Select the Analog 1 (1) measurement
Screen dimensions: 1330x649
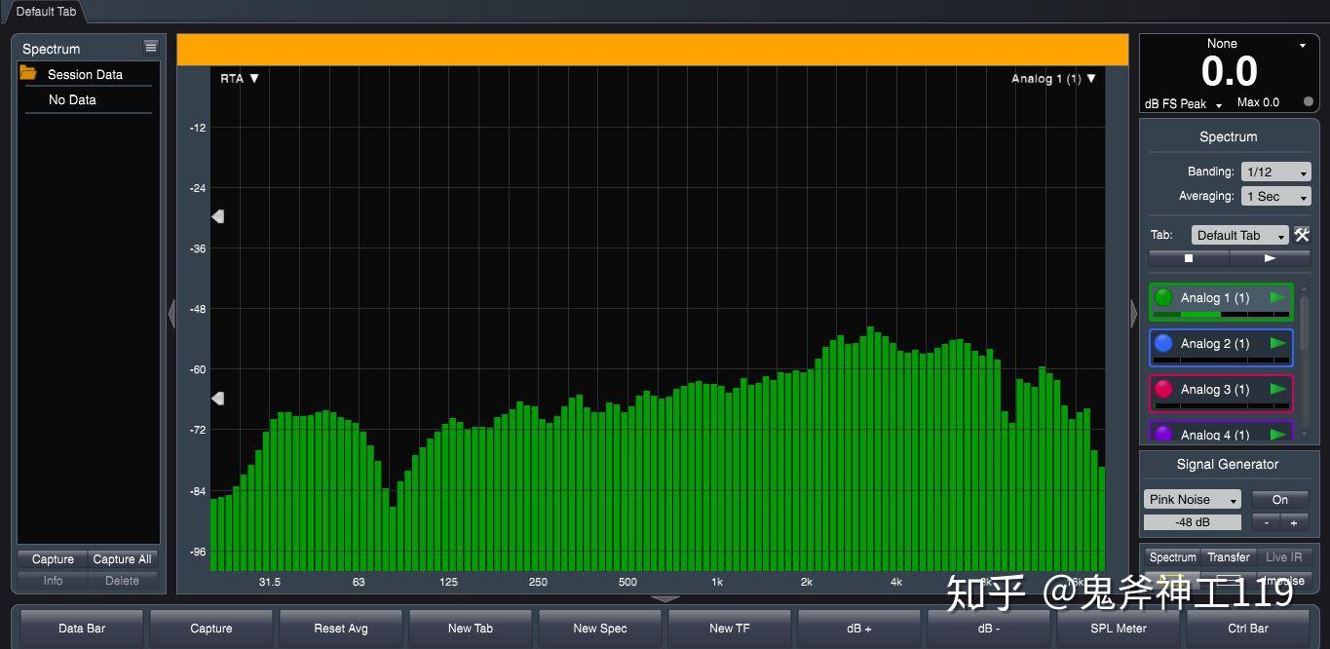[x=1221, y=301]
